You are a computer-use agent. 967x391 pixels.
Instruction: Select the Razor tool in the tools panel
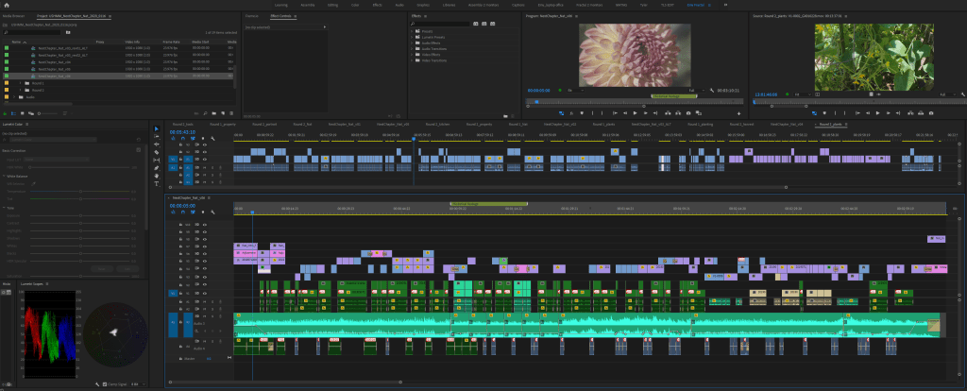click(x=157, y=152)
